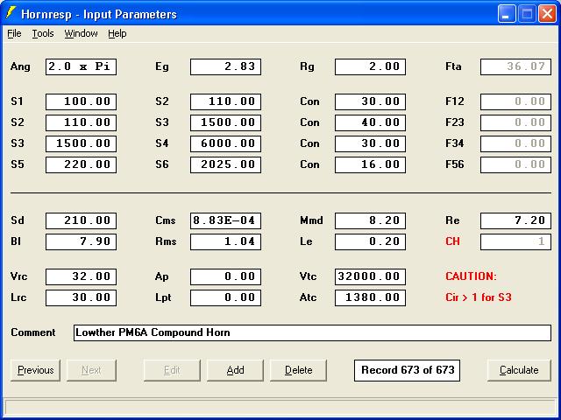The image size is (561, 420).
Task: Delete the current record
Action: 298,370
